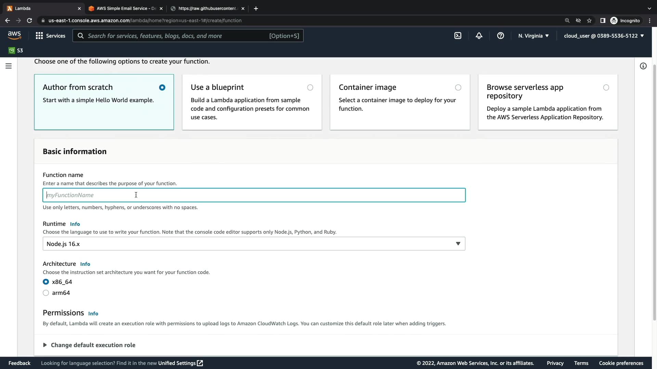Click the S3 favorites shortcut
657x369 pixels.
pyautogui.click(x=16, y=51)
